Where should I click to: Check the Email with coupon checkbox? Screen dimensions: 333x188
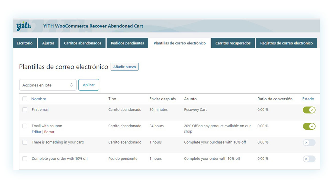[25, 126]
